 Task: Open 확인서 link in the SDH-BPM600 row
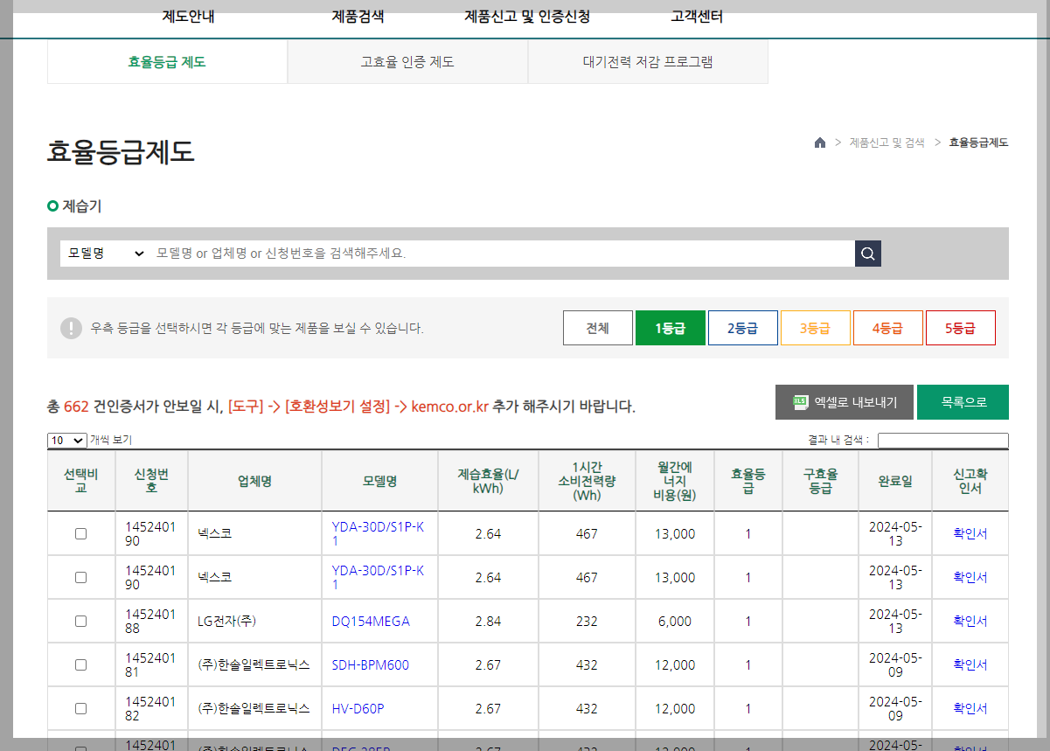(x=970, y=665)
